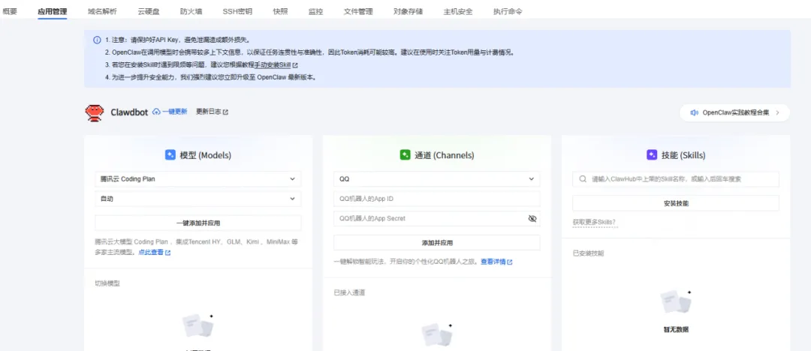This screenshot has width=811, height=351.
Task: Open the 监控 tab
Action: click(315, 11)
